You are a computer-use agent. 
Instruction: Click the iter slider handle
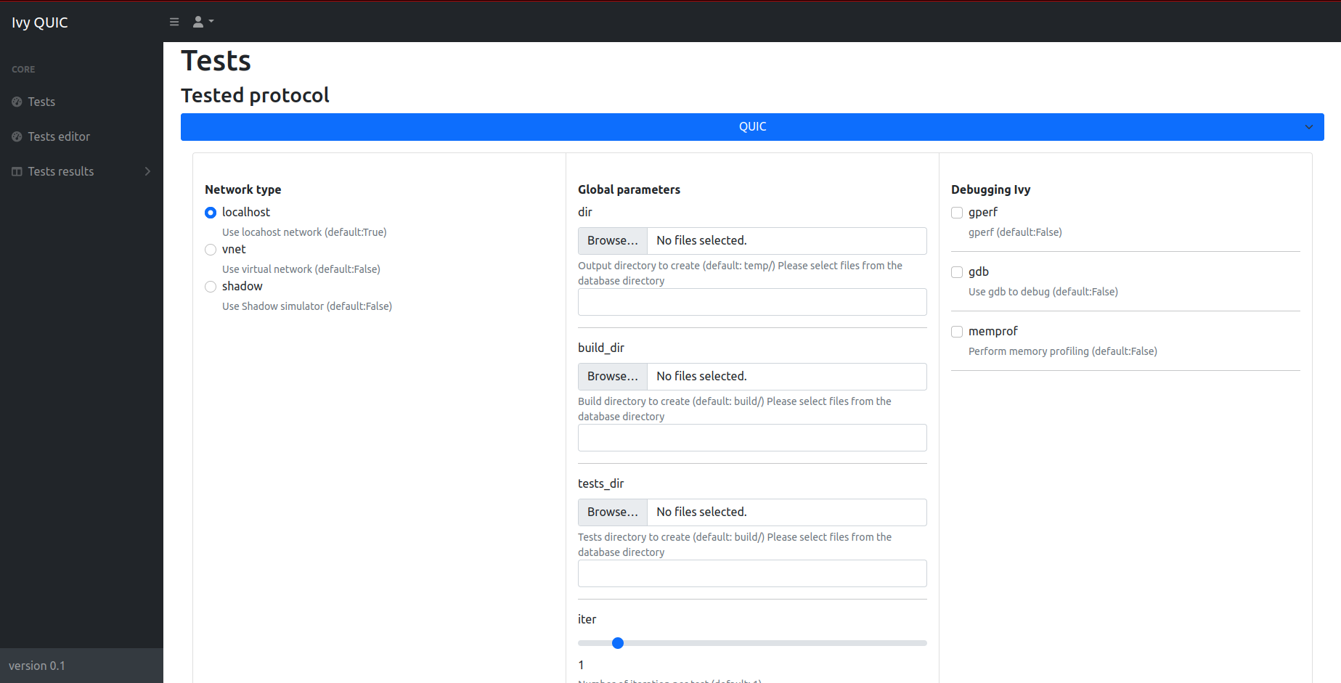pos(618,643)
